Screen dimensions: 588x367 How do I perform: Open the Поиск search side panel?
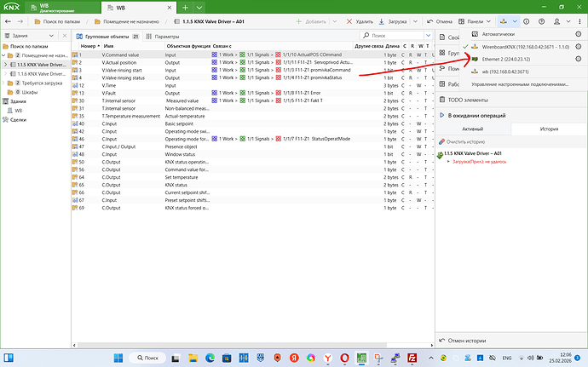449,69
